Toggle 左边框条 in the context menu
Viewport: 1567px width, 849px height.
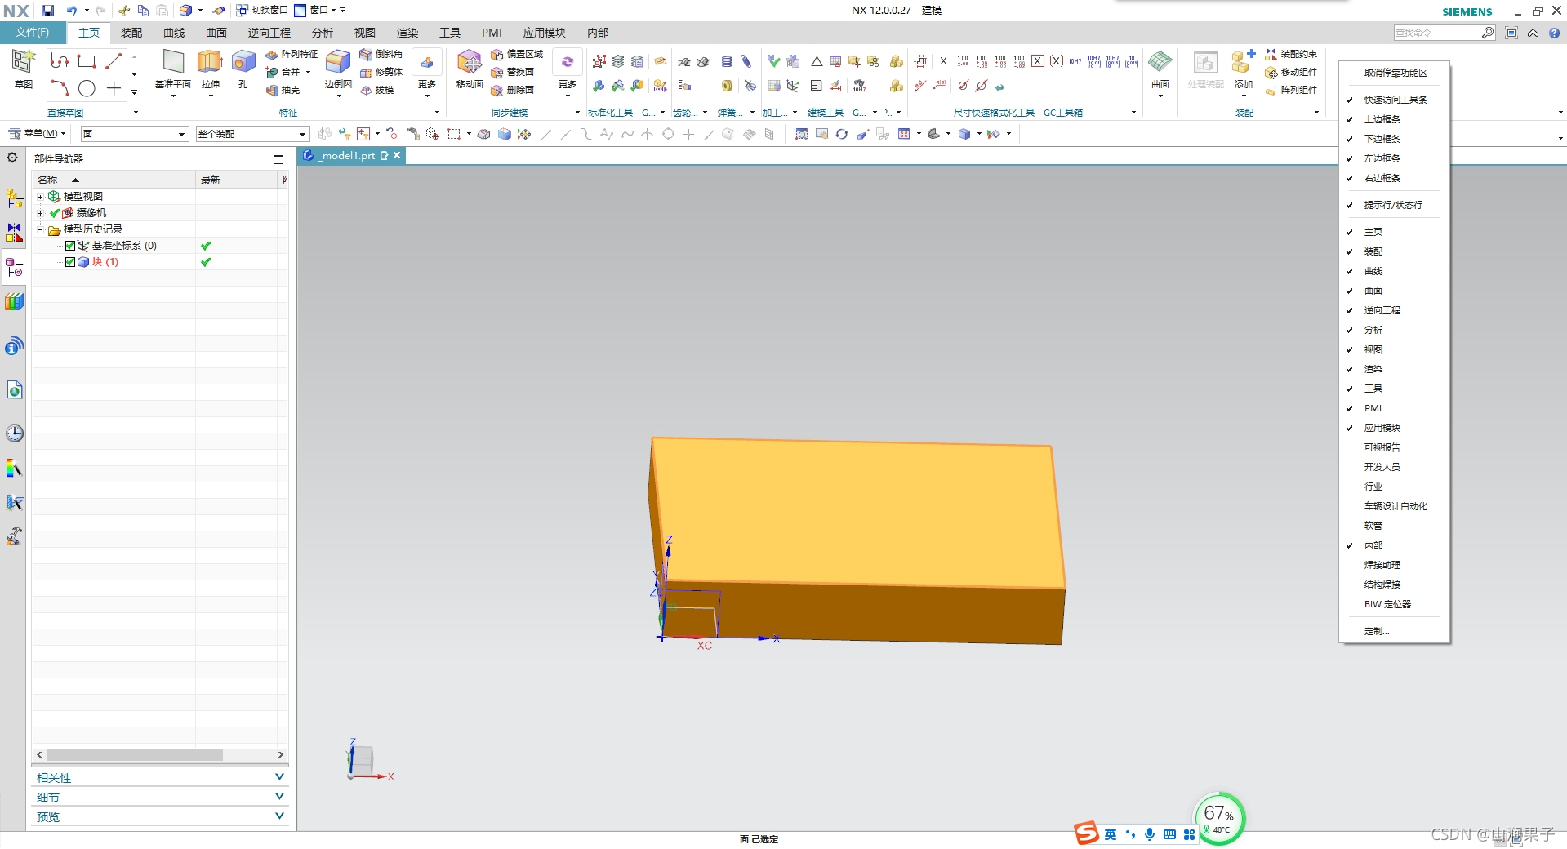click(1395, 158)
